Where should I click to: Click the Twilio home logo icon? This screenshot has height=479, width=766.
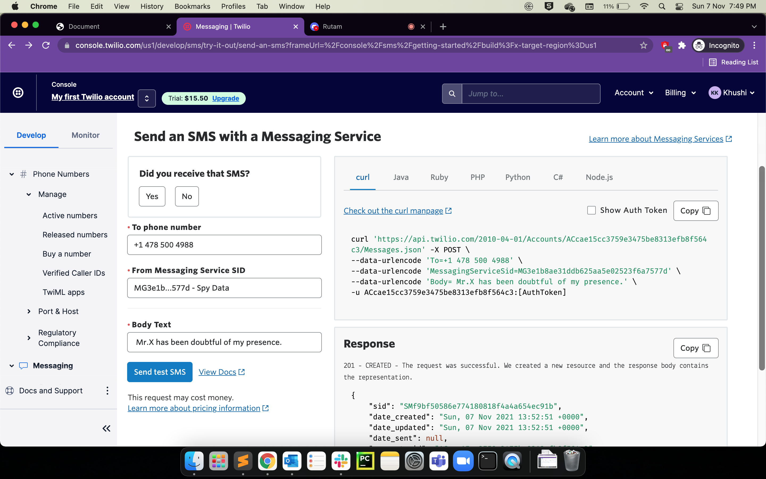click(x=18, y=93)
